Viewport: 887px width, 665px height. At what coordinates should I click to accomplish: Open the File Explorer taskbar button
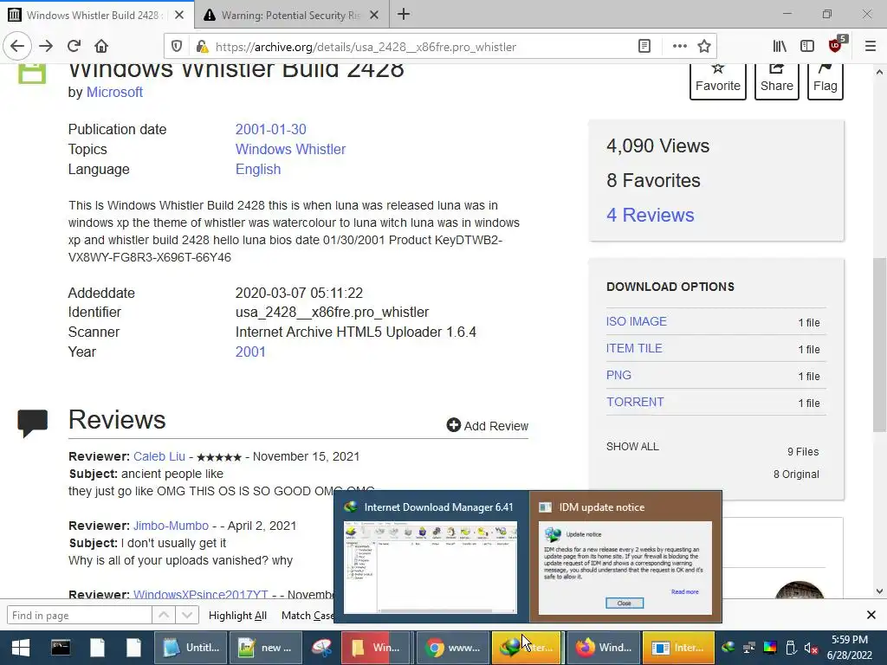(x=376, y=648)
